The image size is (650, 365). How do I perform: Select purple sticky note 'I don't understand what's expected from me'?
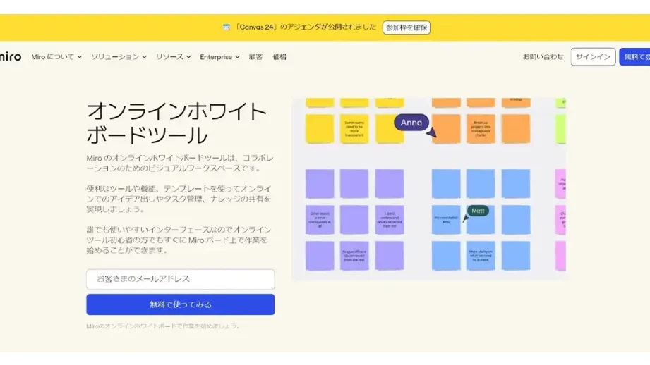coord(390,220)
